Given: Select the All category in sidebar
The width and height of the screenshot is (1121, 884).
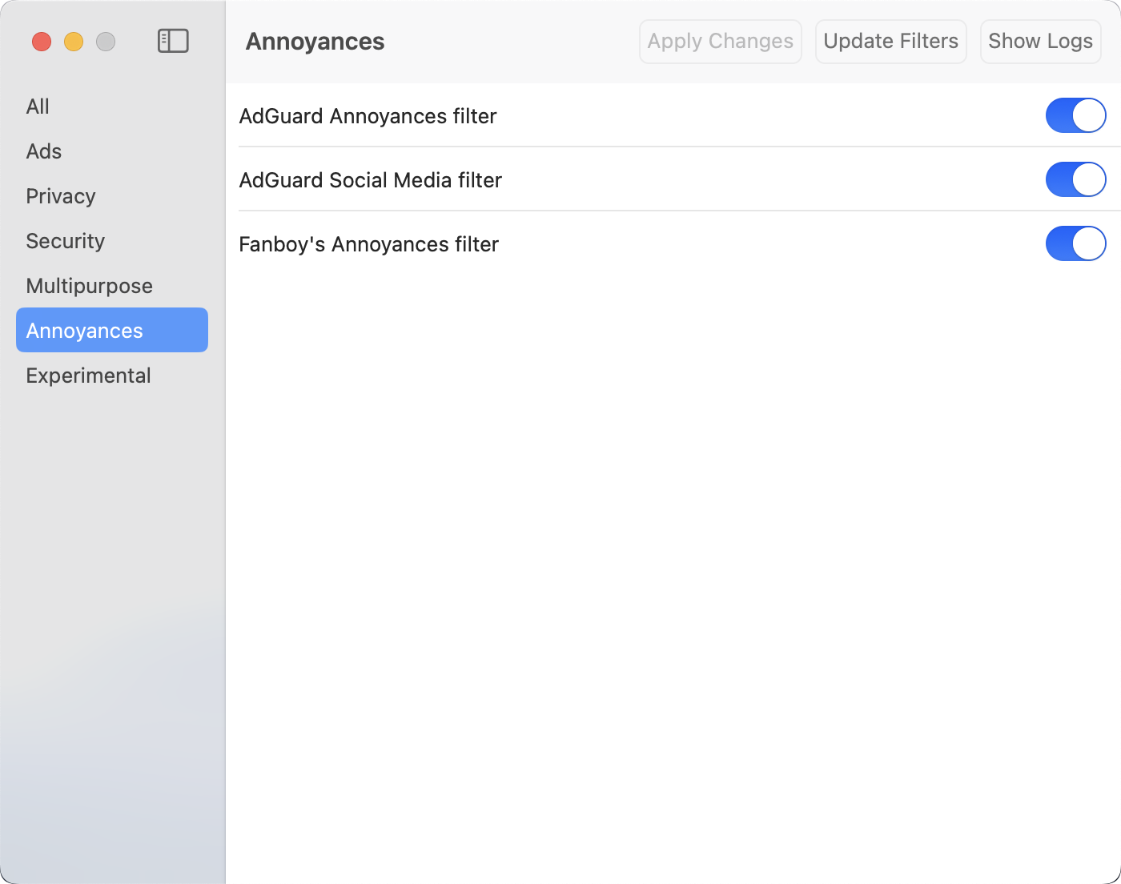Looking at the screenshot, I should coord(38,106).
